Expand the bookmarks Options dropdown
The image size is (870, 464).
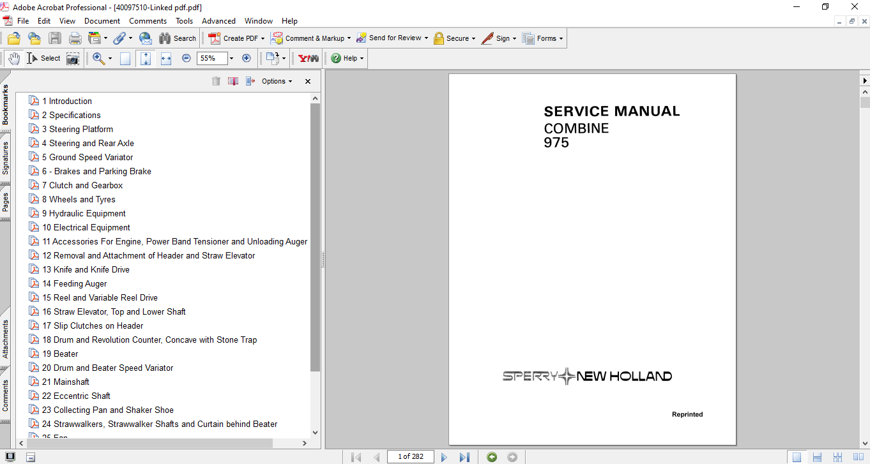[x=277, y=81]
